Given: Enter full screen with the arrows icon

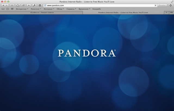Looking at the screenshot, I should tap(172, 2).
